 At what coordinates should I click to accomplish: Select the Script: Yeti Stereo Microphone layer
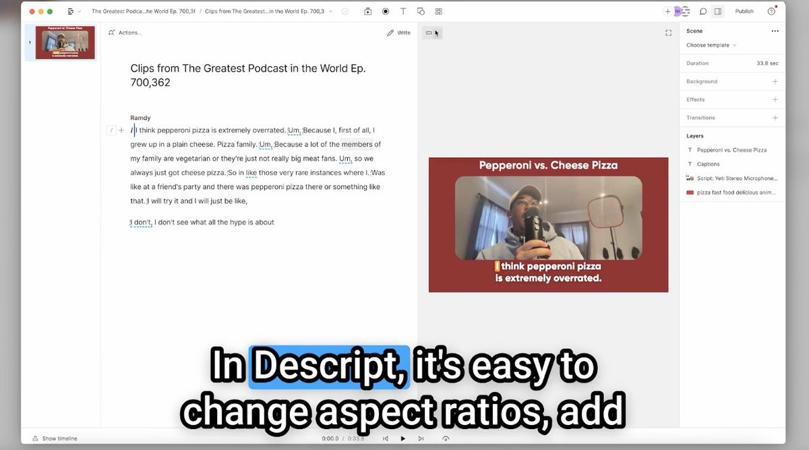[x=731, y=178]
